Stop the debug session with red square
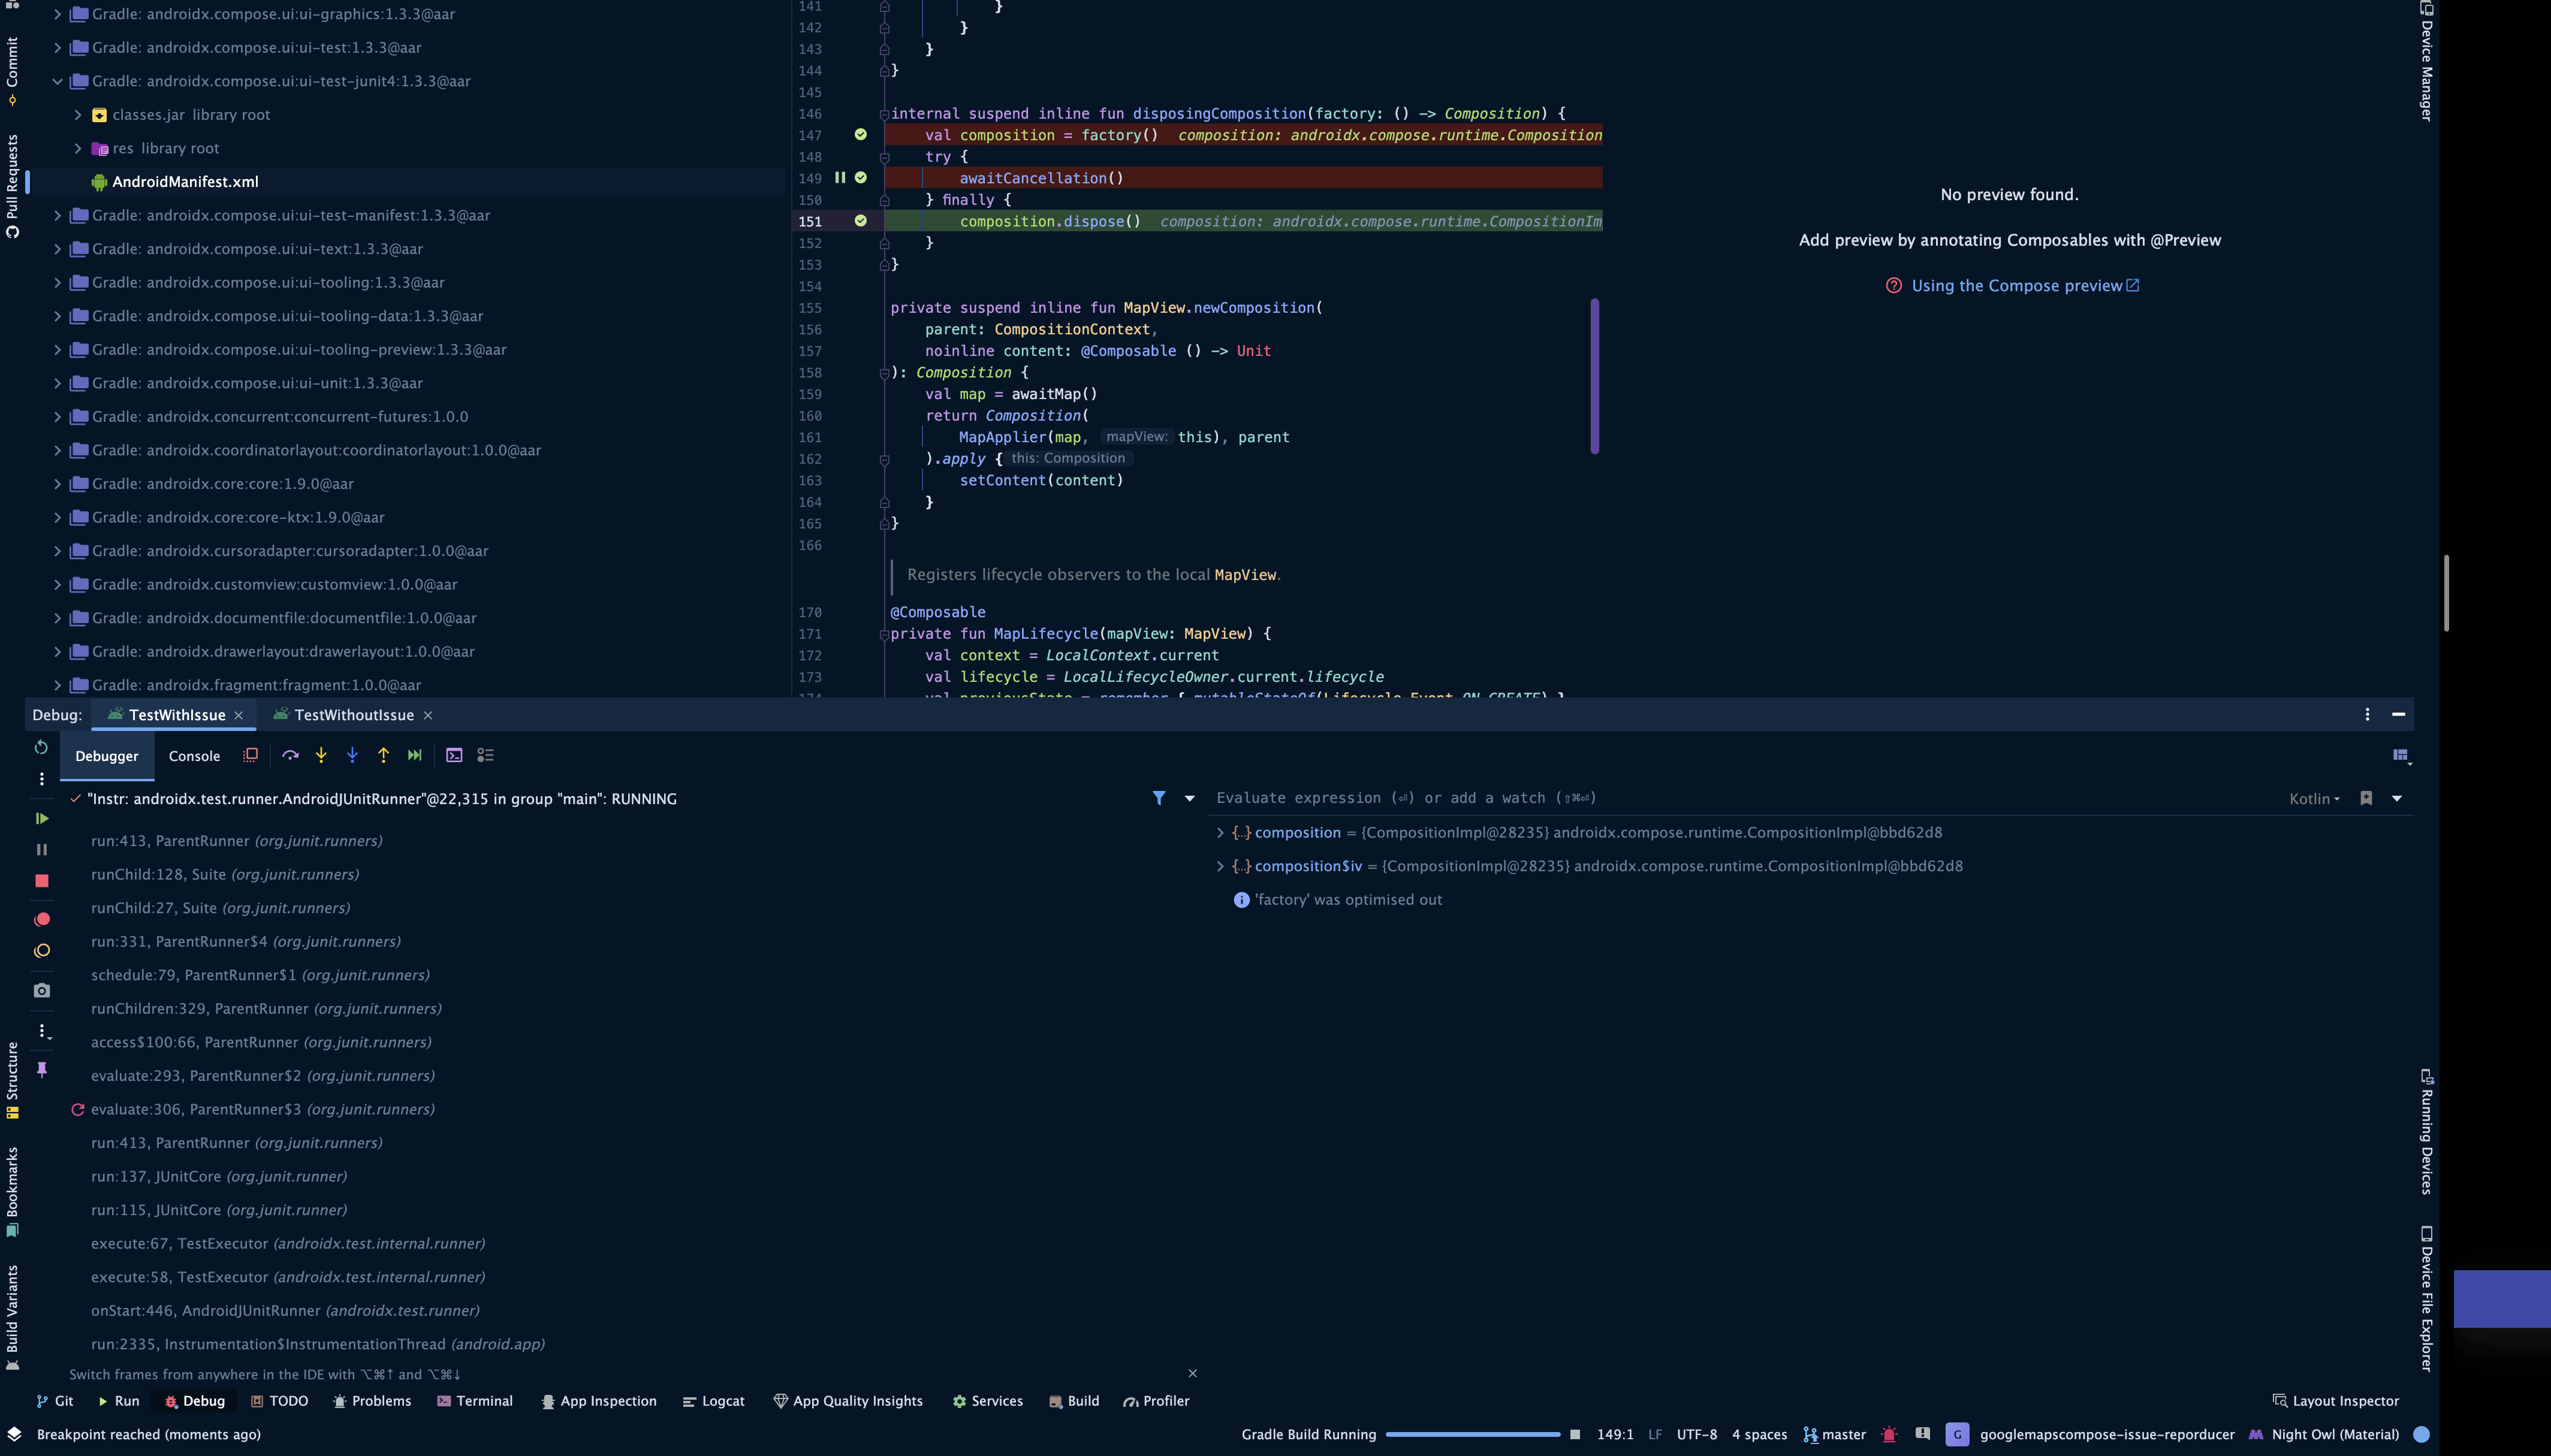Image resolution: width=2551 pixels, height=1456 pixels. click(41, 881)
